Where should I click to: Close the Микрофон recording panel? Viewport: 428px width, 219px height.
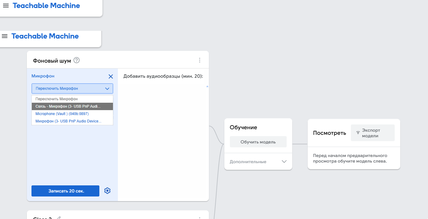tap(111, 76)
